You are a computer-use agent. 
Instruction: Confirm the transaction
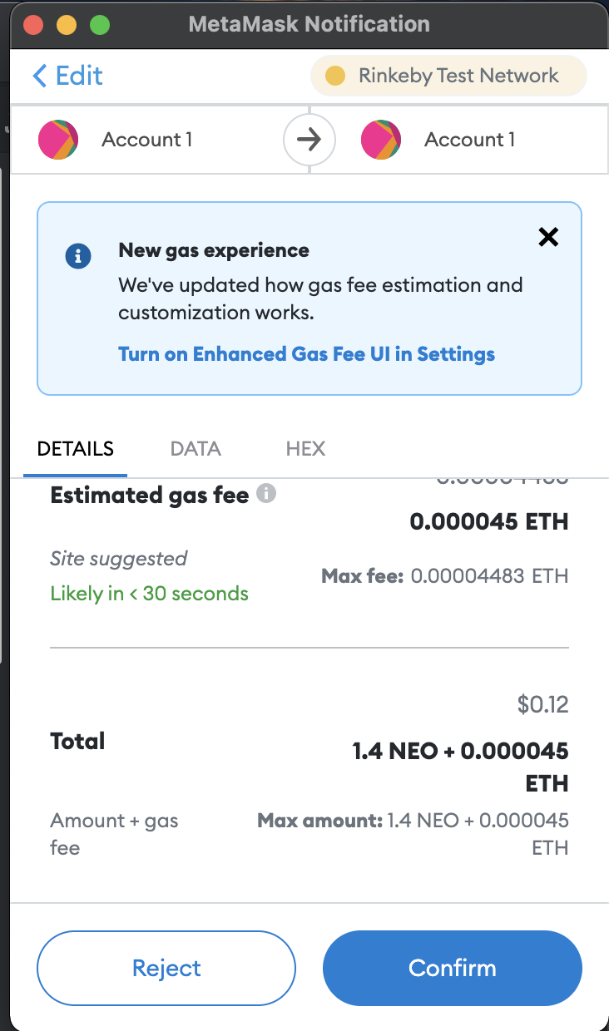[x=452, y=968]
